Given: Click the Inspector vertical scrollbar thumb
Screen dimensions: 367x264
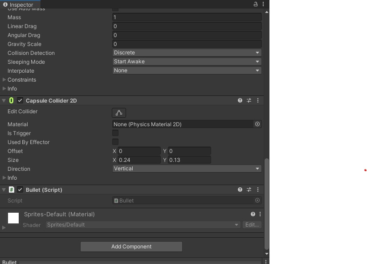Looking at the screenshot, I should click(x=267, y=204).
